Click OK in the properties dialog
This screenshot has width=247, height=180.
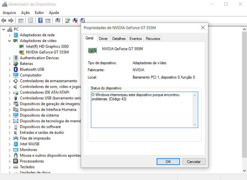[168, 162]
